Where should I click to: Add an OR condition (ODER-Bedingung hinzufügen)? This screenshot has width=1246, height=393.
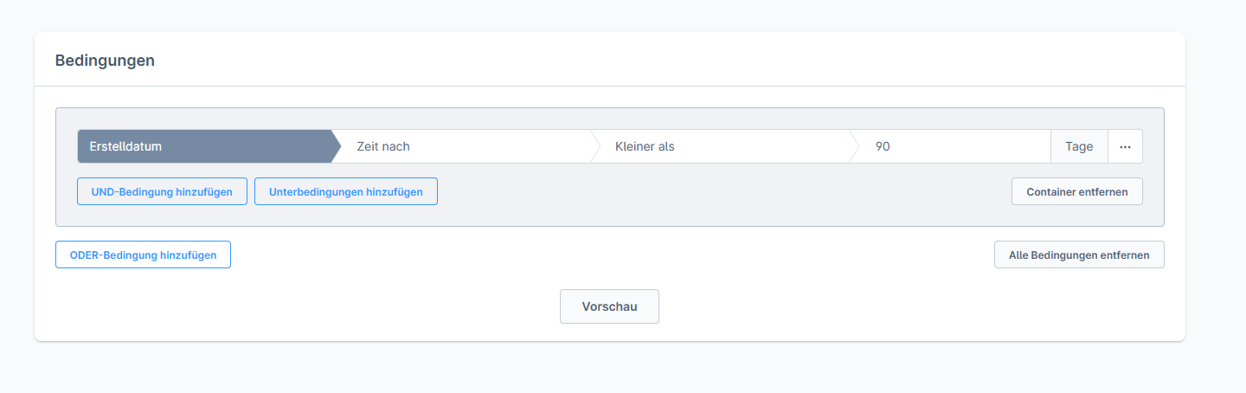(143, 254)
